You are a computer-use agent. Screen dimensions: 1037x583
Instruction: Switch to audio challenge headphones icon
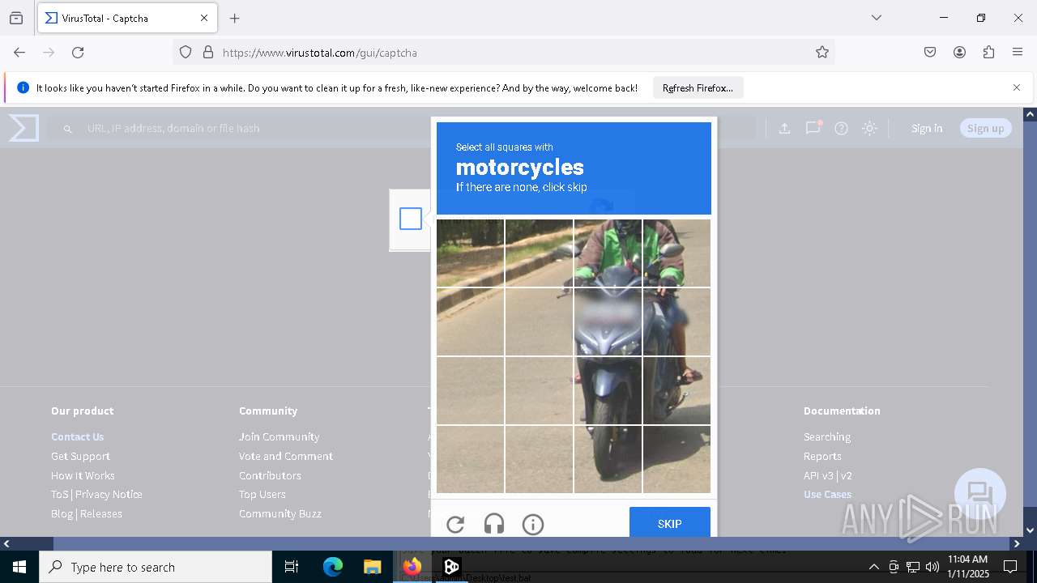tap(494, 525)
